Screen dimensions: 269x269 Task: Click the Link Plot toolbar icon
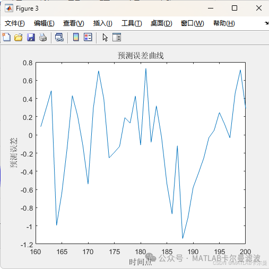59,37
